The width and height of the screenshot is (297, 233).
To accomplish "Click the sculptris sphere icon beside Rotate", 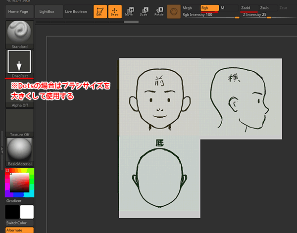I will pyautogui.click(x=174, y=11).
